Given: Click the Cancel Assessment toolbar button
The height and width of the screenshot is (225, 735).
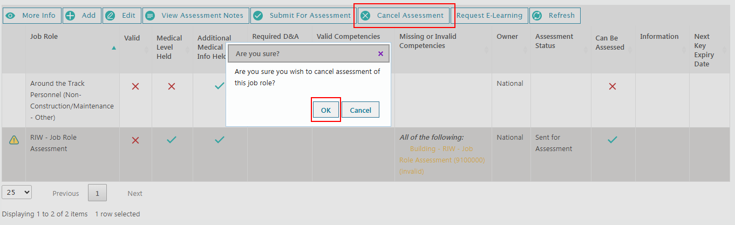Looking at the screenshot, I should point(404,16).
